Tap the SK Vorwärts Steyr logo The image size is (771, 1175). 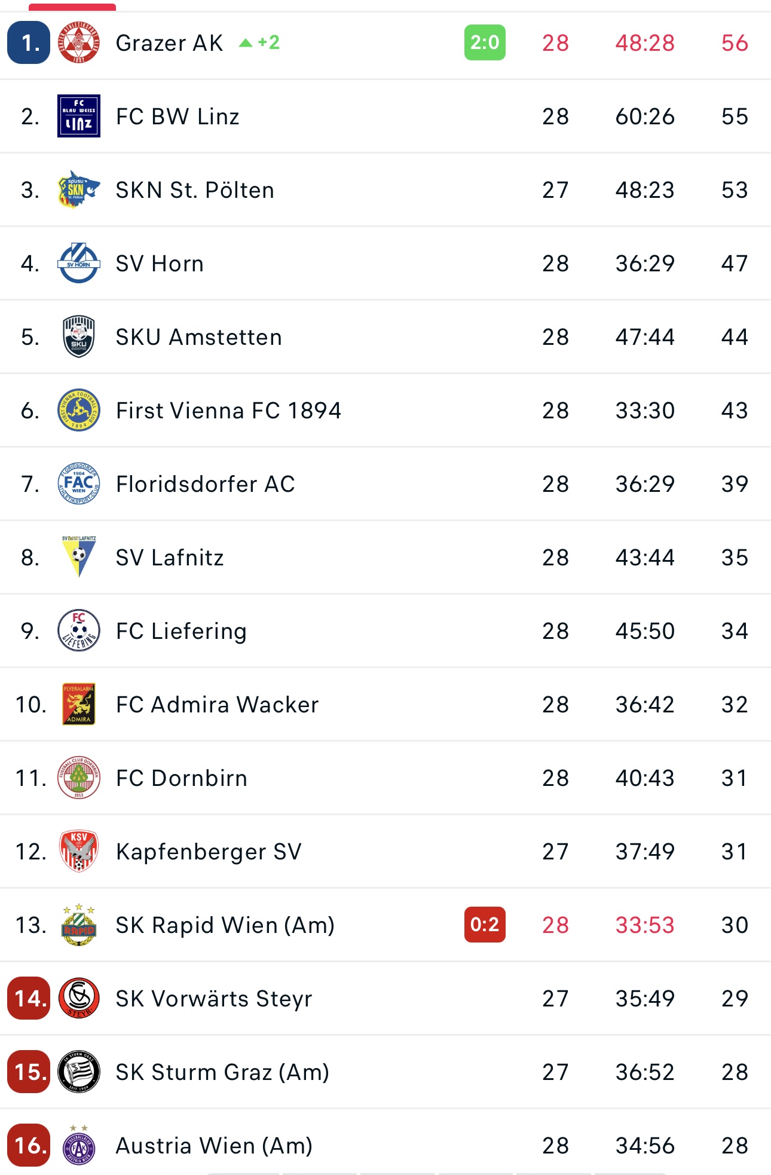click(x=78, y=998)
